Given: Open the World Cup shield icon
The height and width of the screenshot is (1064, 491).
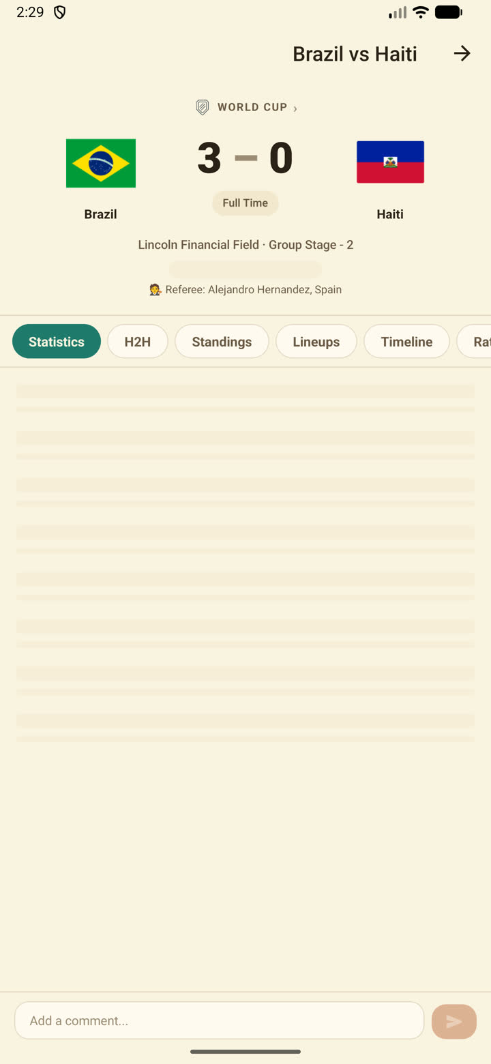Looking at the screenshot, I should (203, 107).
